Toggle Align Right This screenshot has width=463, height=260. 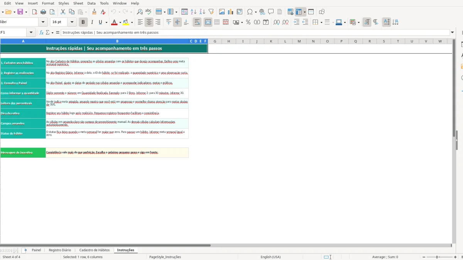coord(158,22)
